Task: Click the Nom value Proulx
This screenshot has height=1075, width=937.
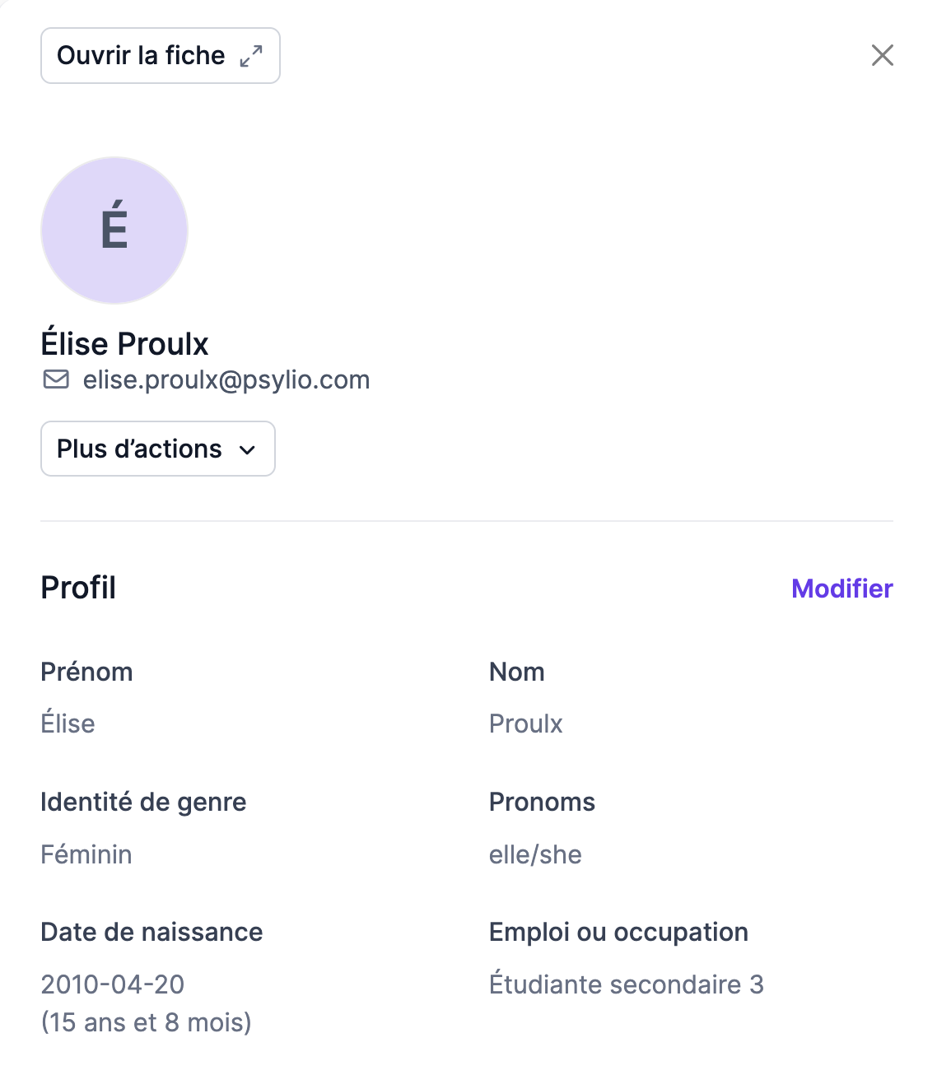Action: coord(525,724)
